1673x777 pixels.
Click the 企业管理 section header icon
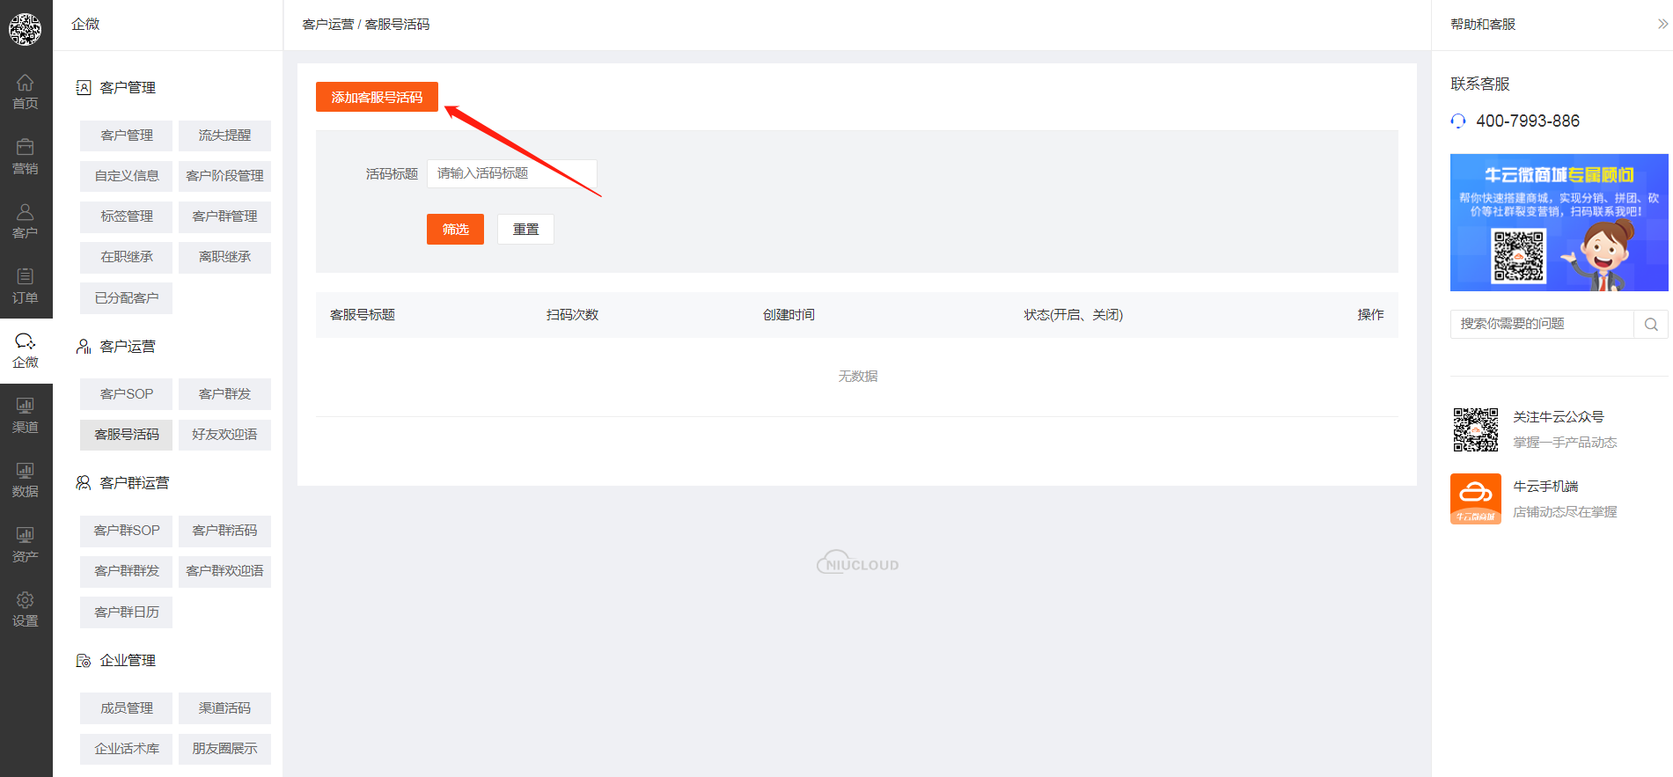[84, 661]
